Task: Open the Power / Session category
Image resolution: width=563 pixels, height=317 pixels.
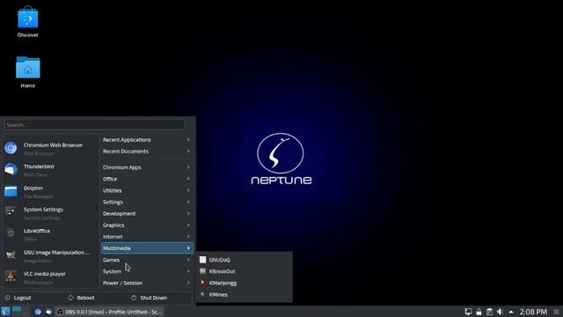Action: tap(147, 283)
